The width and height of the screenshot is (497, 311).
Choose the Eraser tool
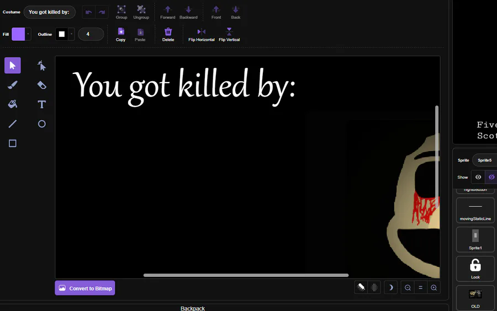click(41, 85)
